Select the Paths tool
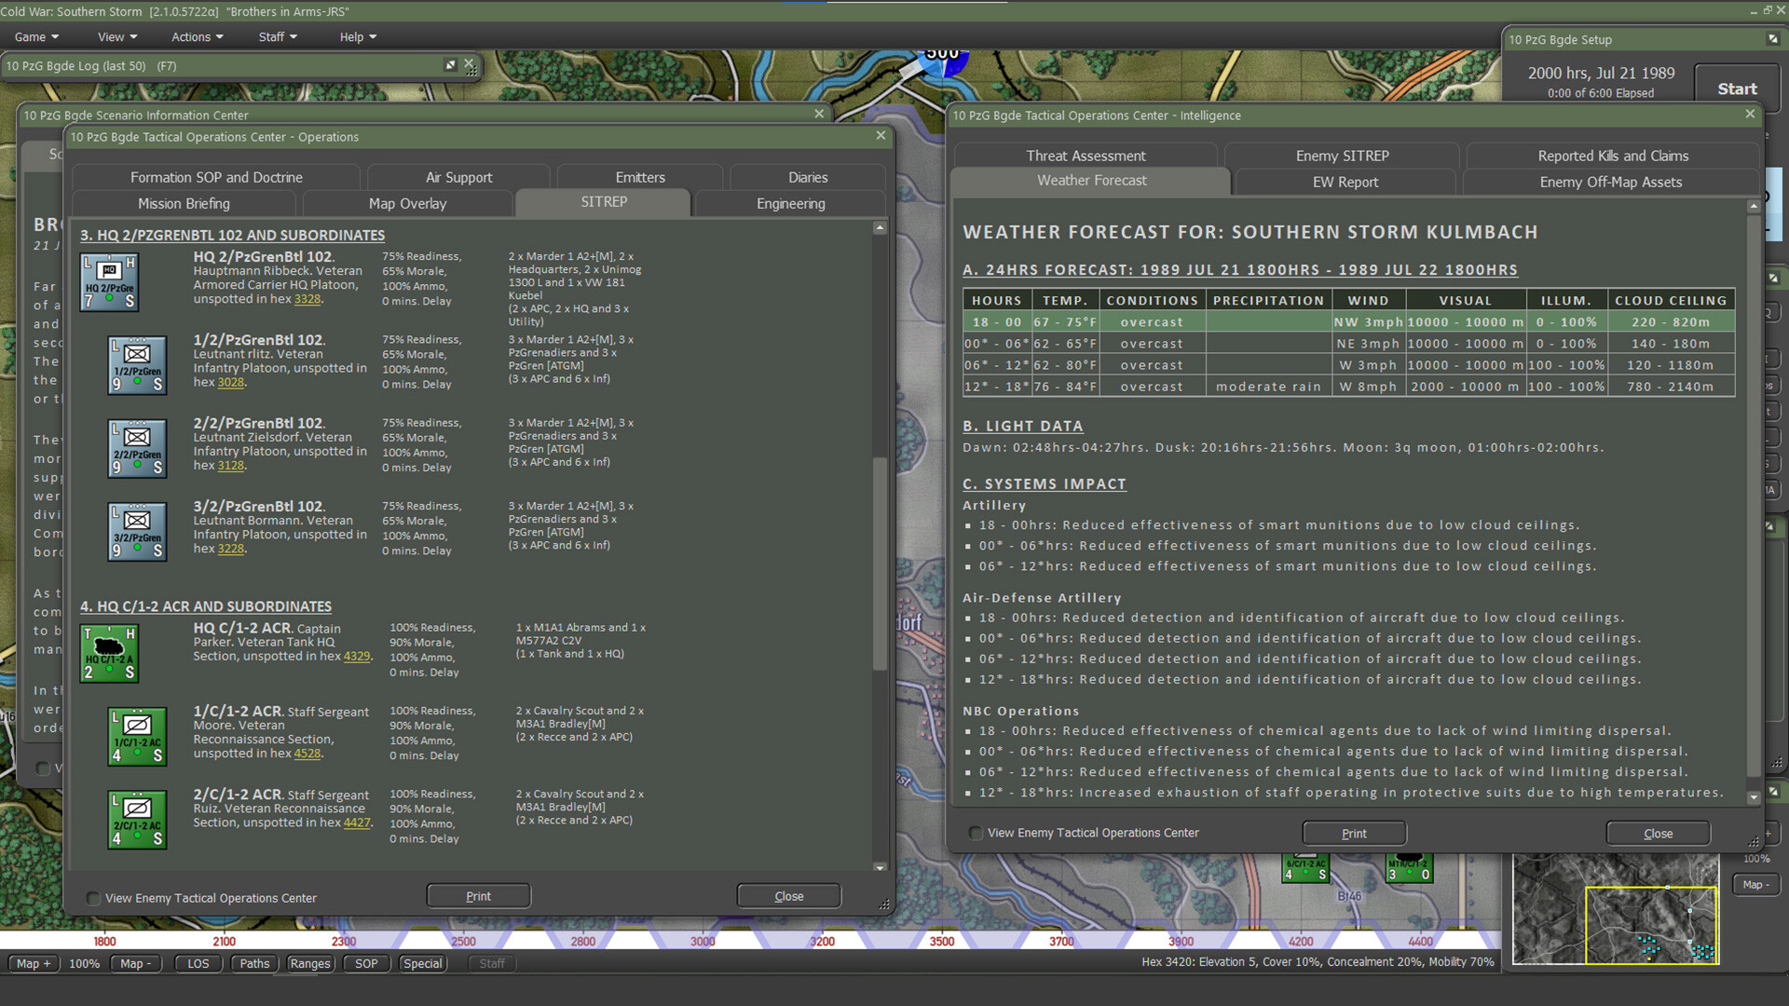Screen dimensions: 1789x1006 coord(253,963)
